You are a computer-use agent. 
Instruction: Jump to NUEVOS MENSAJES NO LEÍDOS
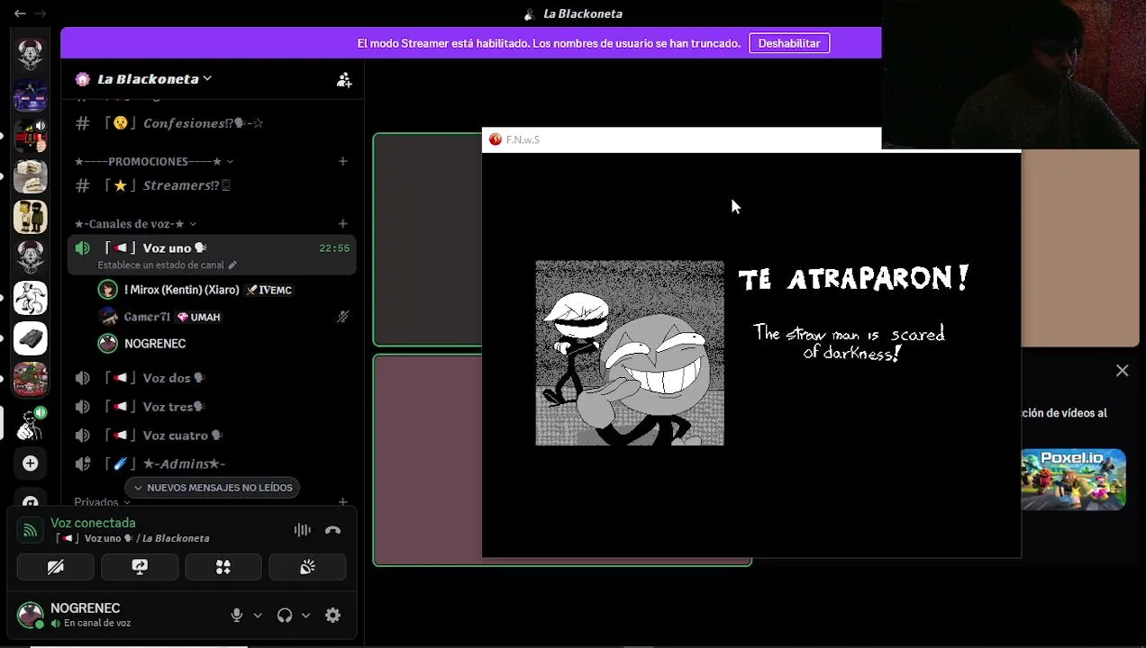(x=213, y=488)
